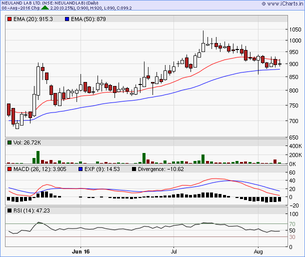Click the 08-Aug-2016 Chg date label
This screenshot has width=305, height=257.
click(x=21, y=8)
